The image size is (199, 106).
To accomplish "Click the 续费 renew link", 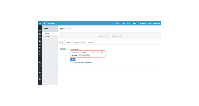I will tap(121, 36).
